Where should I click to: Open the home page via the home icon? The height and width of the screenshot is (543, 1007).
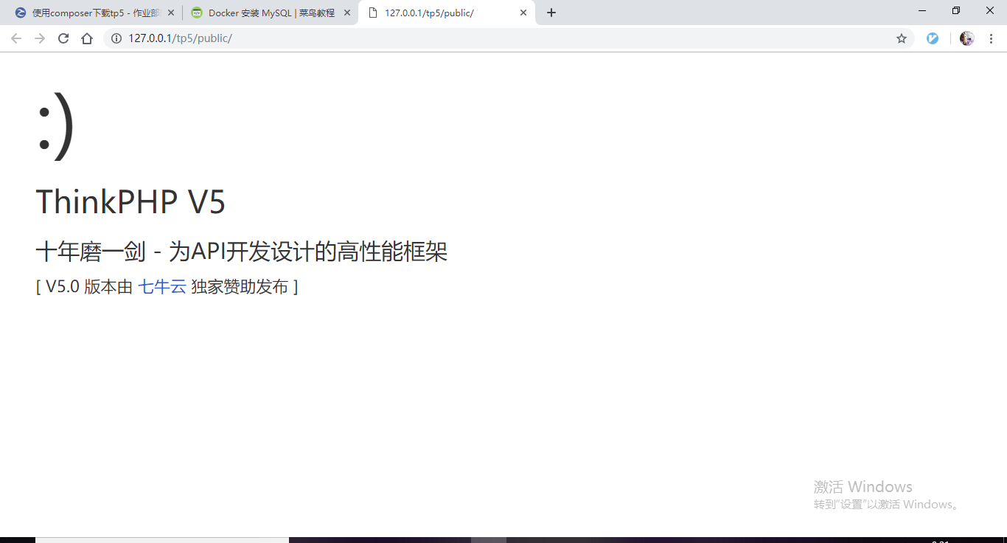click(86, 38)
